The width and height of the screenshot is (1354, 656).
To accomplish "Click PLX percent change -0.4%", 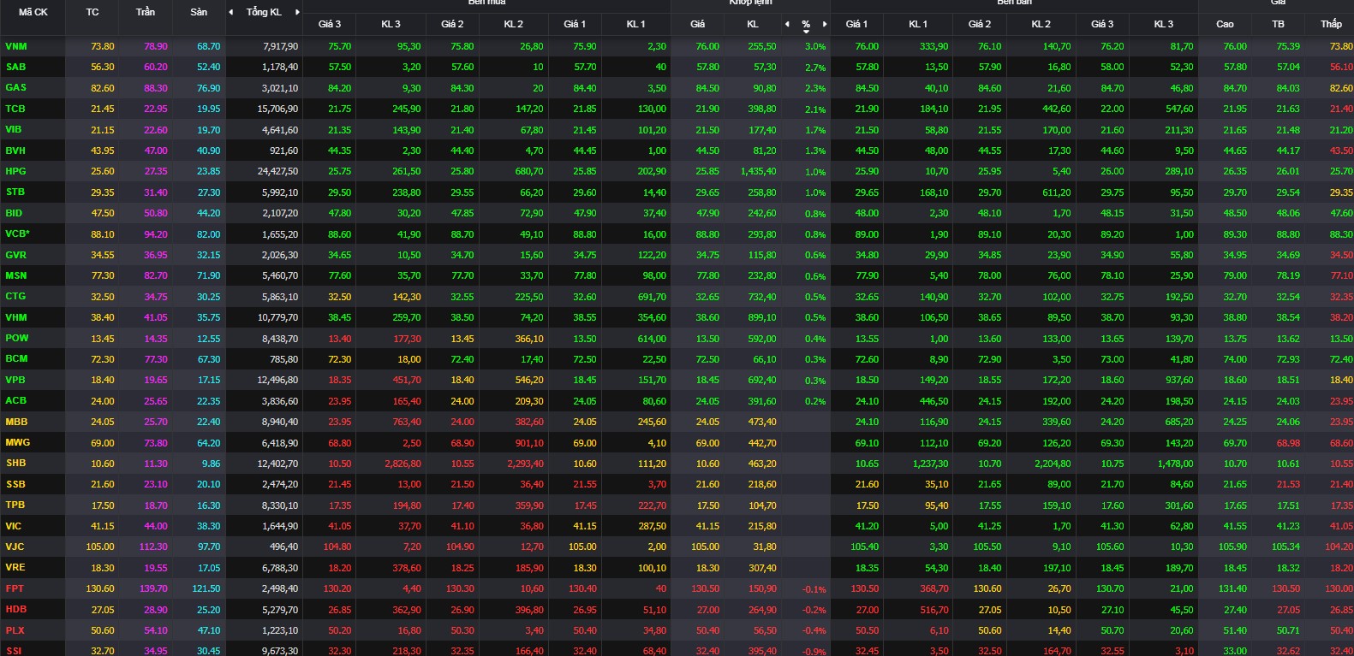I will click(x=814, y=631).
